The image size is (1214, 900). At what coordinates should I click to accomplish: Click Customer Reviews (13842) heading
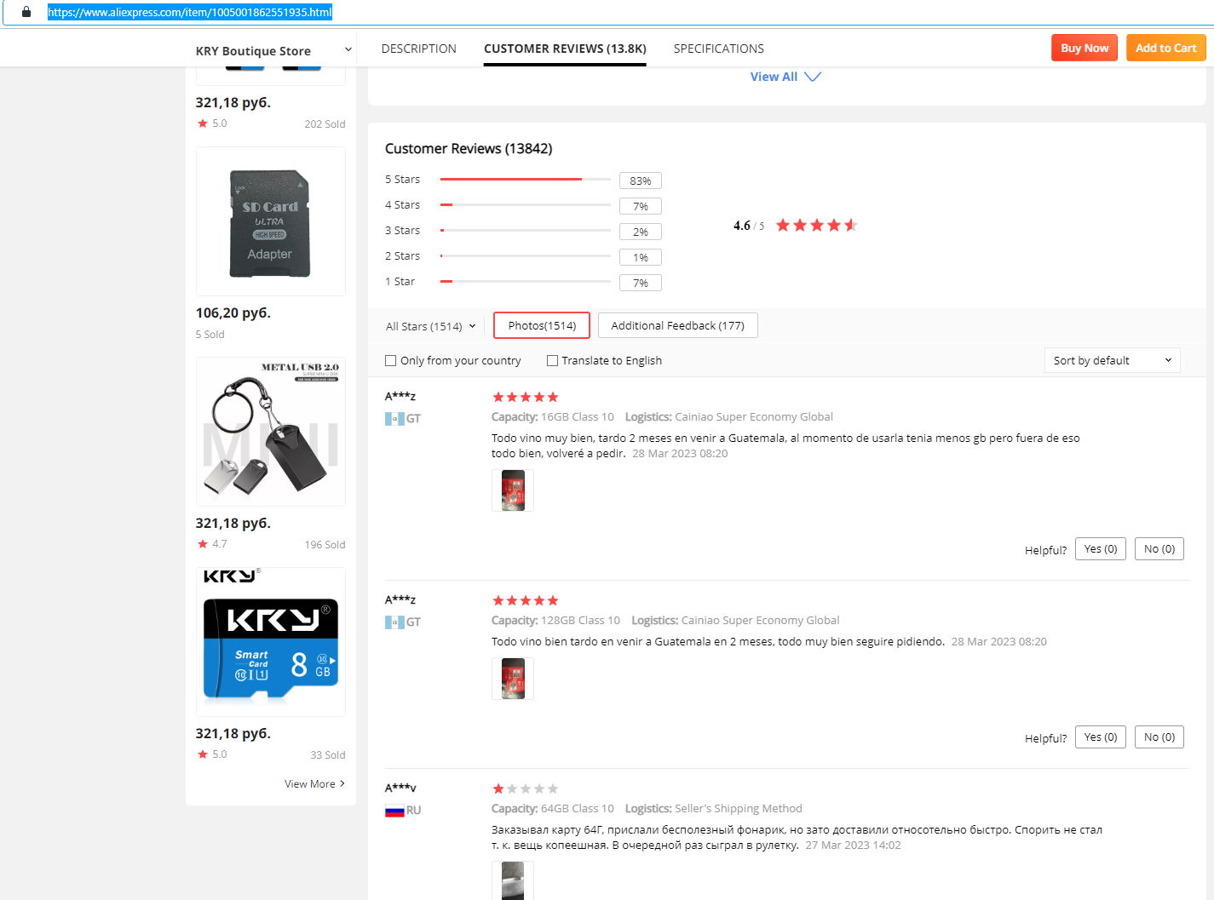click(469, 148)
